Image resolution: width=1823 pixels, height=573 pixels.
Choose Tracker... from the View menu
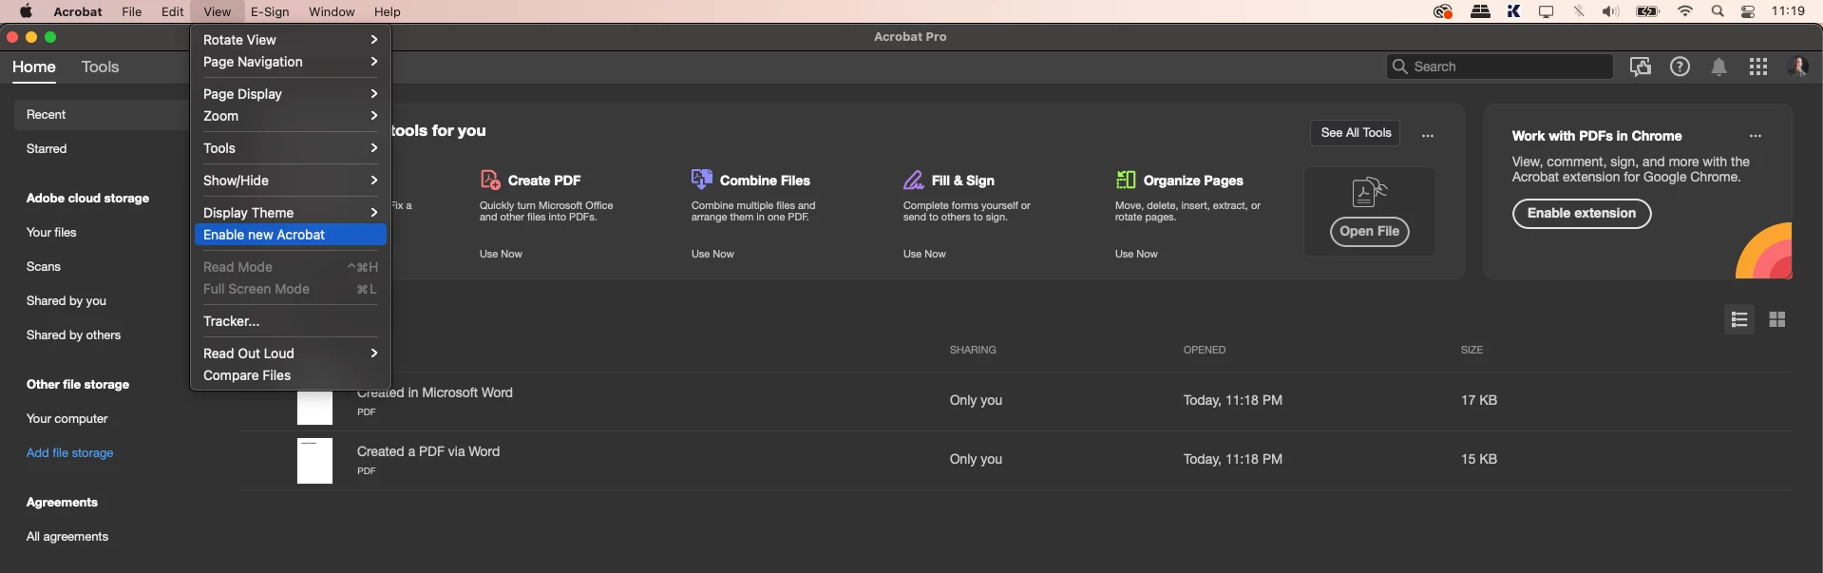pyautogui.click(x=291, y=321)
